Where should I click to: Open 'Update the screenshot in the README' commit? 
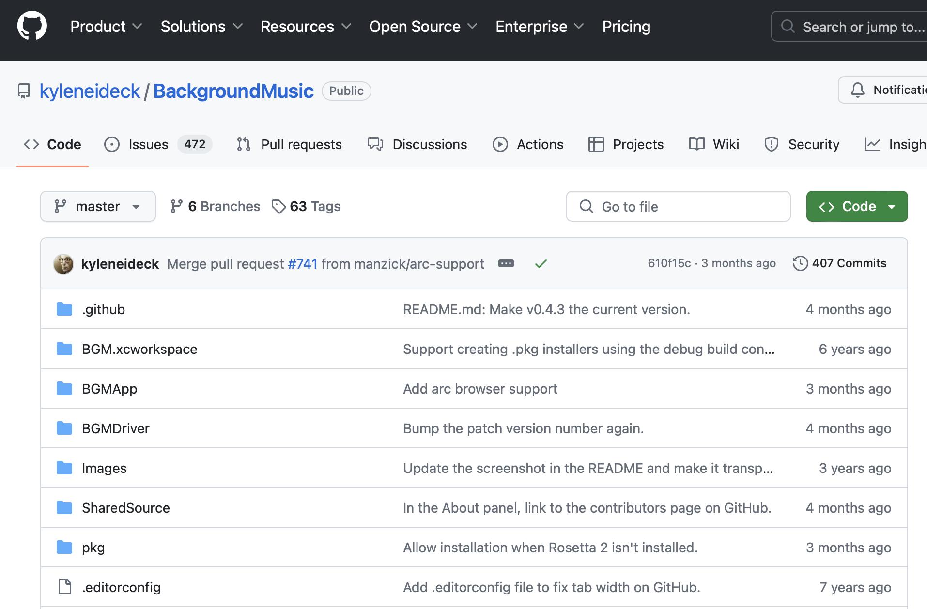pos(588,468)
